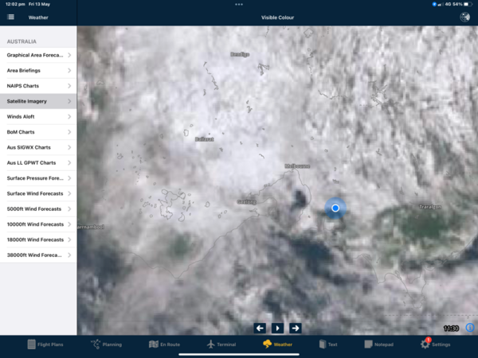Tap the blue info icon on map
Viewport: 478px width, 358px height.
point(470,327)
